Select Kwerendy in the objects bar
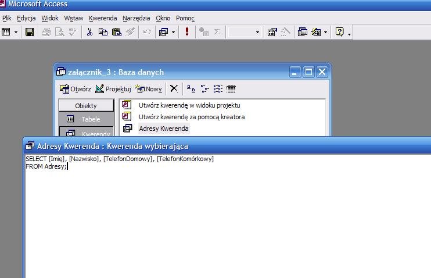Image resolution: width=431 pixels, height=278 pixels. 86,131
